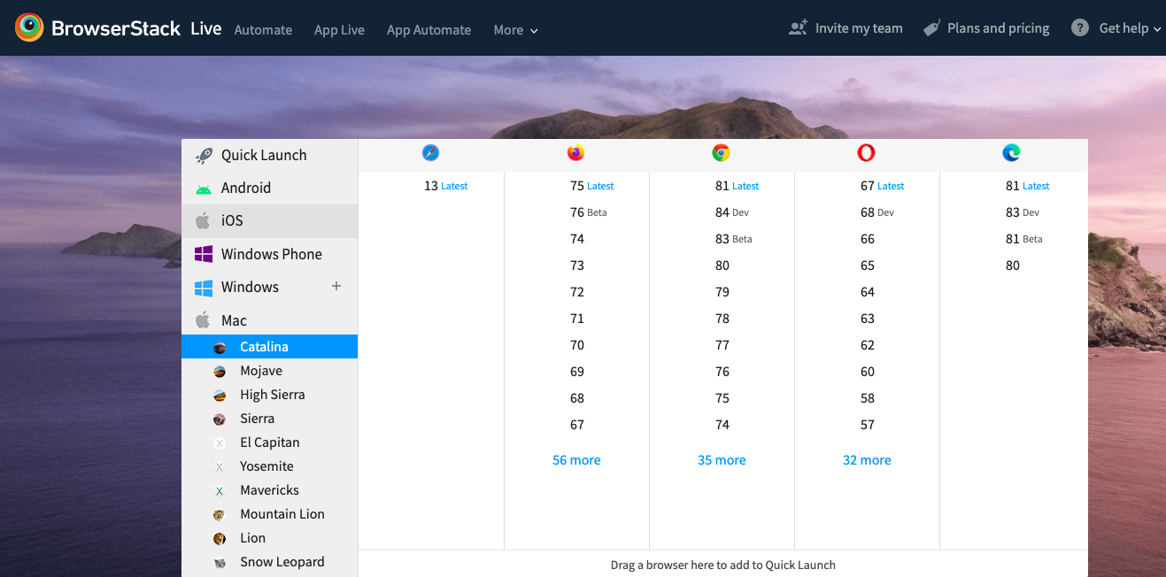Viewport: 1166px width, 577px height.
Task: Open the App Automate product tab
Action: tap(429, 30)
